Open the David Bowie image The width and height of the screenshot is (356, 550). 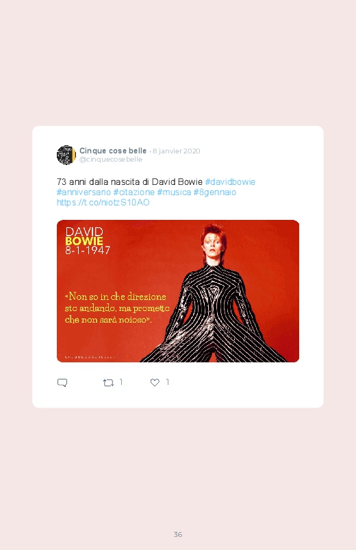click(x=178, y=291)
